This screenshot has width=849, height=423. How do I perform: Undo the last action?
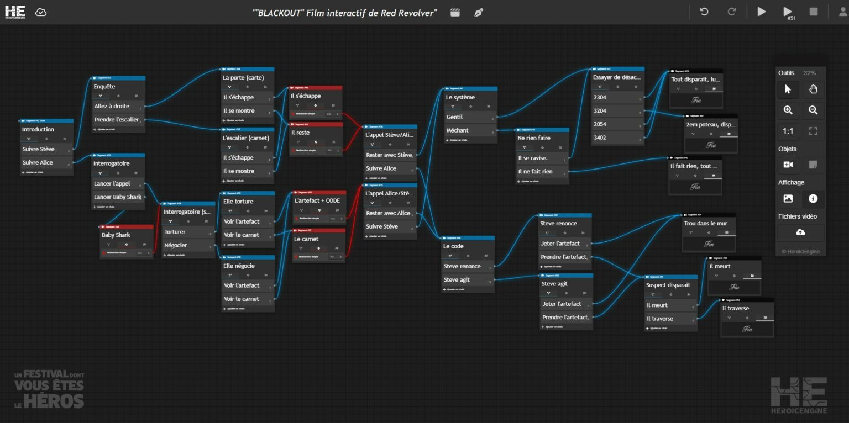(x=704, y=12)
